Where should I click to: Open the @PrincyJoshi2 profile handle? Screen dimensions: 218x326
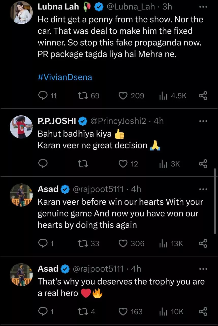[118, 121]
